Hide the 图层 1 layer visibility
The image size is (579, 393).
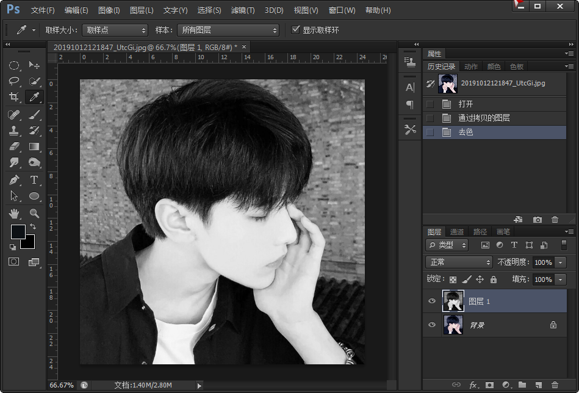point(432,301)
